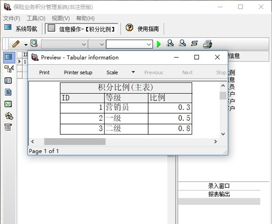Select the blue monitor sidebar icon
This screenshot has width=272, height=224.
point(9,57)
